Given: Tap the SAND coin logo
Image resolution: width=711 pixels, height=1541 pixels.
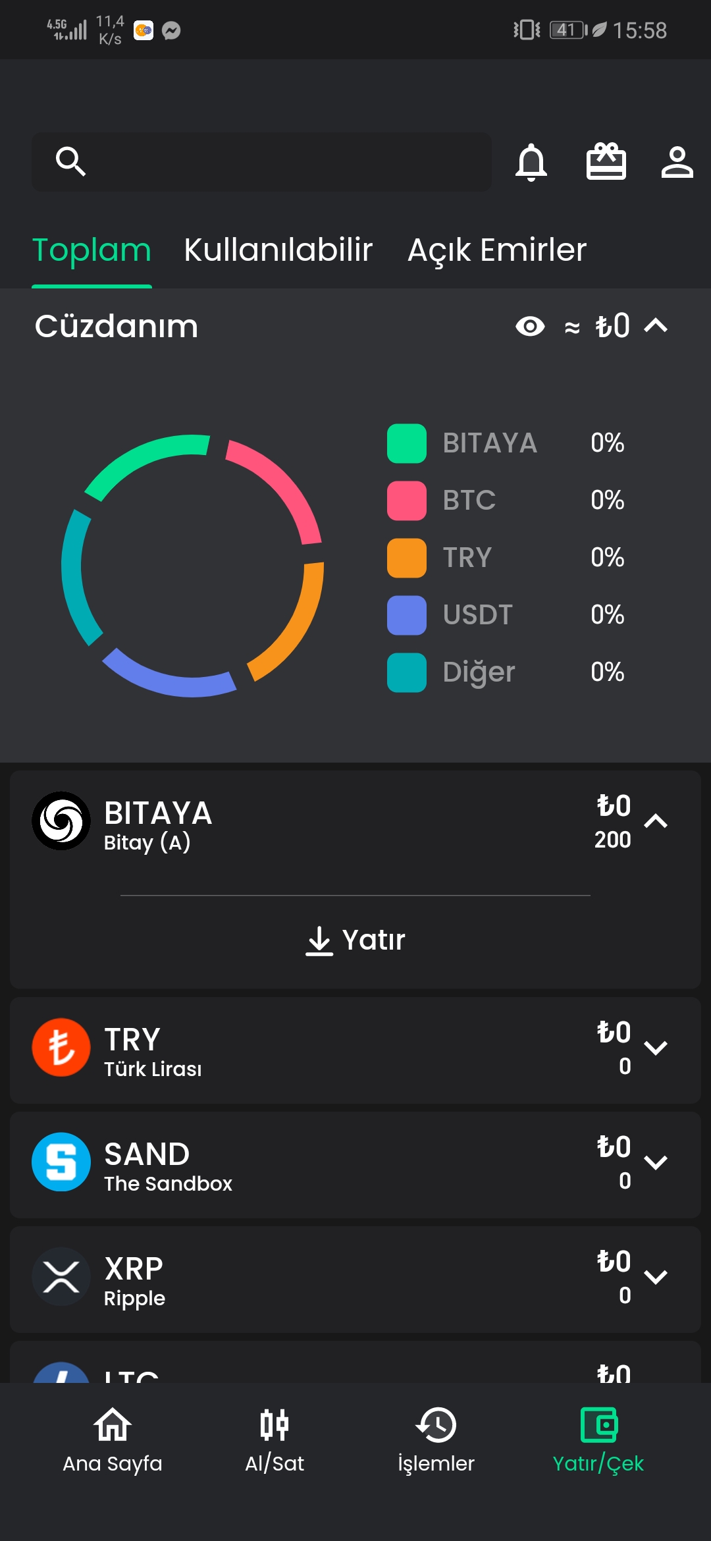Looking at the screenshot, I should click(x=61, y=1162).
